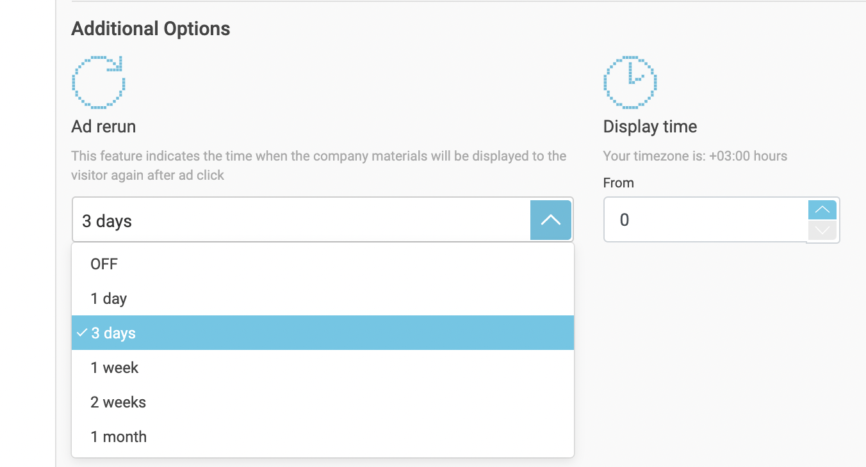Set ad rerun to 1 month
Screen dimensions: 866x467
[118, 437]
